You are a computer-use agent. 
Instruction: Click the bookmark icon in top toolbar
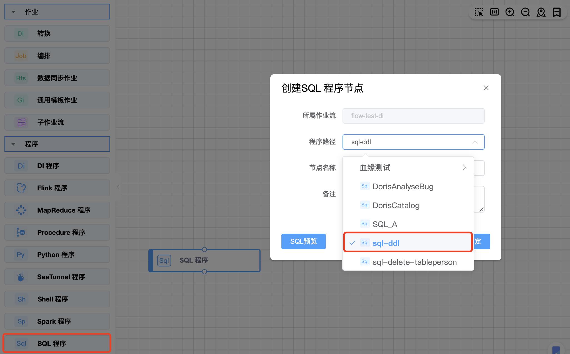coord(556,12)
